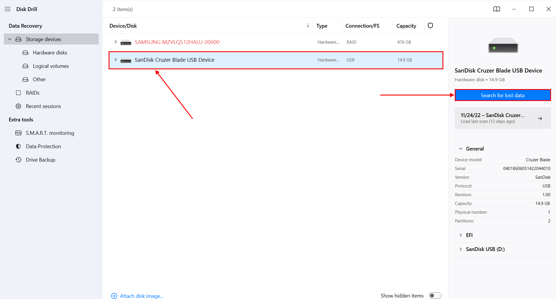The image size is (556, 299).
Task: Click the sort arrow in the Device/Disk header
Action: tap(308, 26)
